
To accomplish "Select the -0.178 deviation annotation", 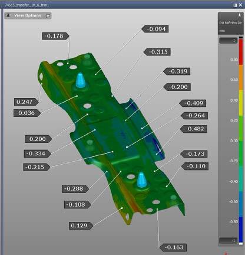I will pyautogui.click(x=55, y=36).
